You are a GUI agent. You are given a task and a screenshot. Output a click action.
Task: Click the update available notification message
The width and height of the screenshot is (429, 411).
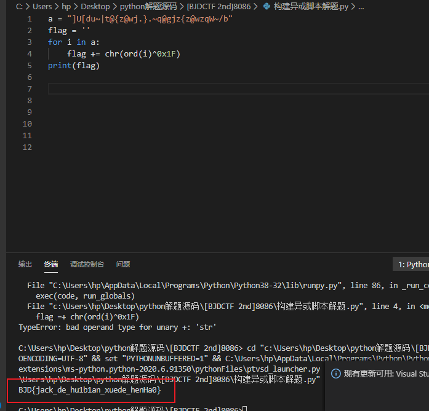click(386, 373)
